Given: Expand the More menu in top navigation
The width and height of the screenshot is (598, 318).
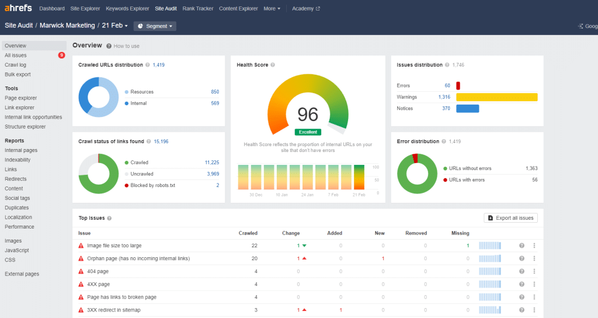Looking at the screenshot, I should (x=272, y=8).
